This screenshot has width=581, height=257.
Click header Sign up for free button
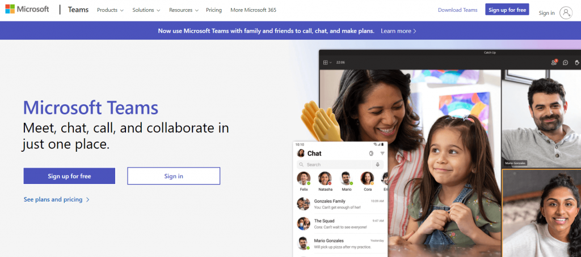tap(507, 10)
